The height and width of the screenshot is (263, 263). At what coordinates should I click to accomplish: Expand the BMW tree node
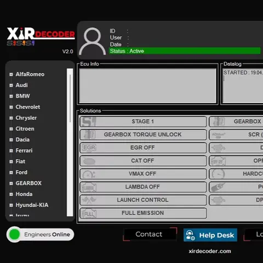[11, 96]
